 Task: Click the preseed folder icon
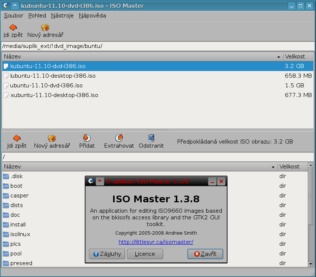pos(6,264)
